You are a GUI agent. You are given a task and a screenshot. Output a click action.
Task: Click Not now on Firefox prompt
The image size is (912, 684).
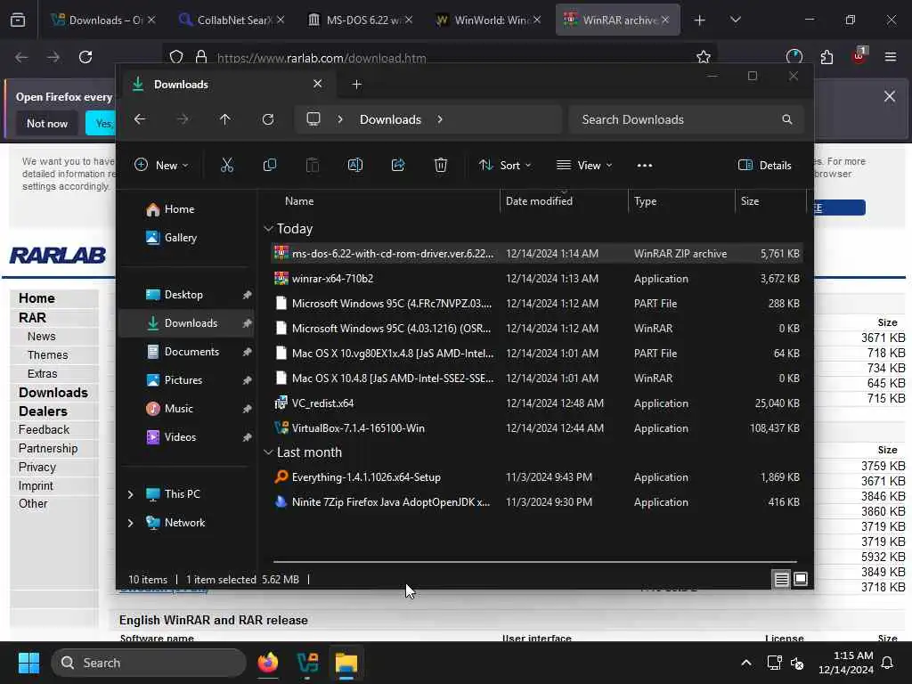pyautogui.click(x=47, y=123)
